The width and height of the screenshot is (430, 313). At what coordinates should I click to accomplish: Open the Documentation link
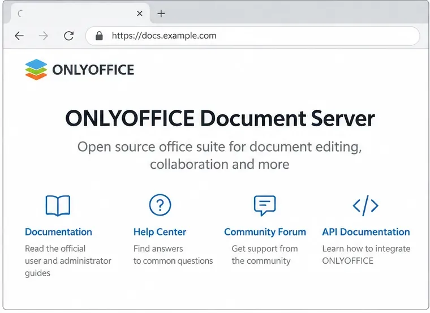pyautogui.click(x=58, y=232)
